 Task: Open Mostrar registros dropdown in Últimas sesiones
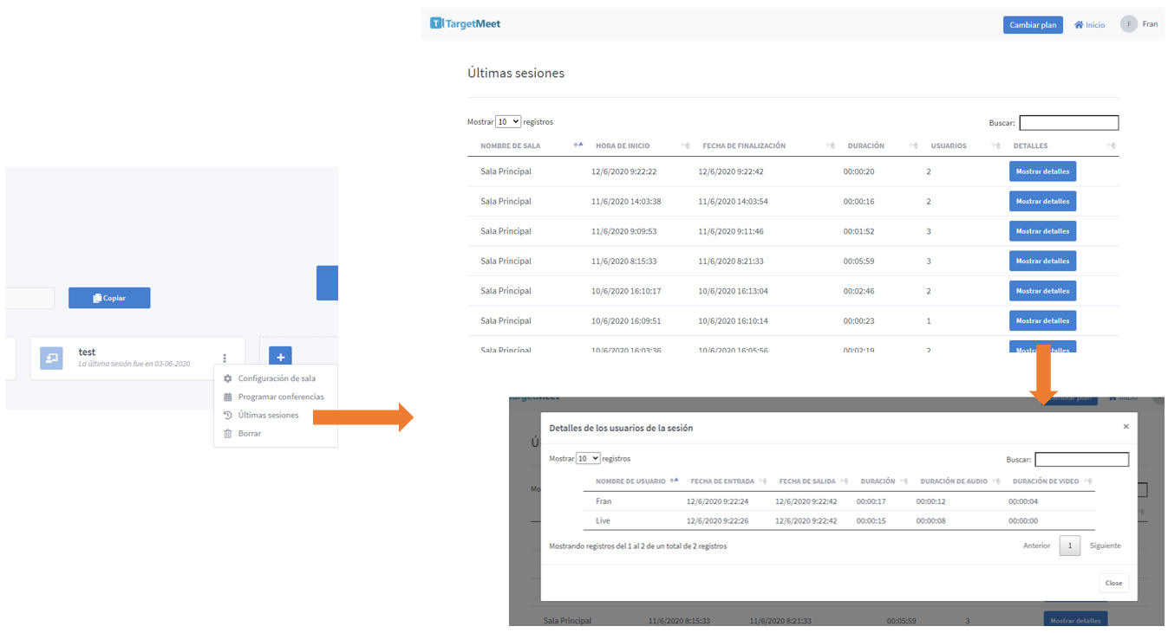[x=508, y=122]
